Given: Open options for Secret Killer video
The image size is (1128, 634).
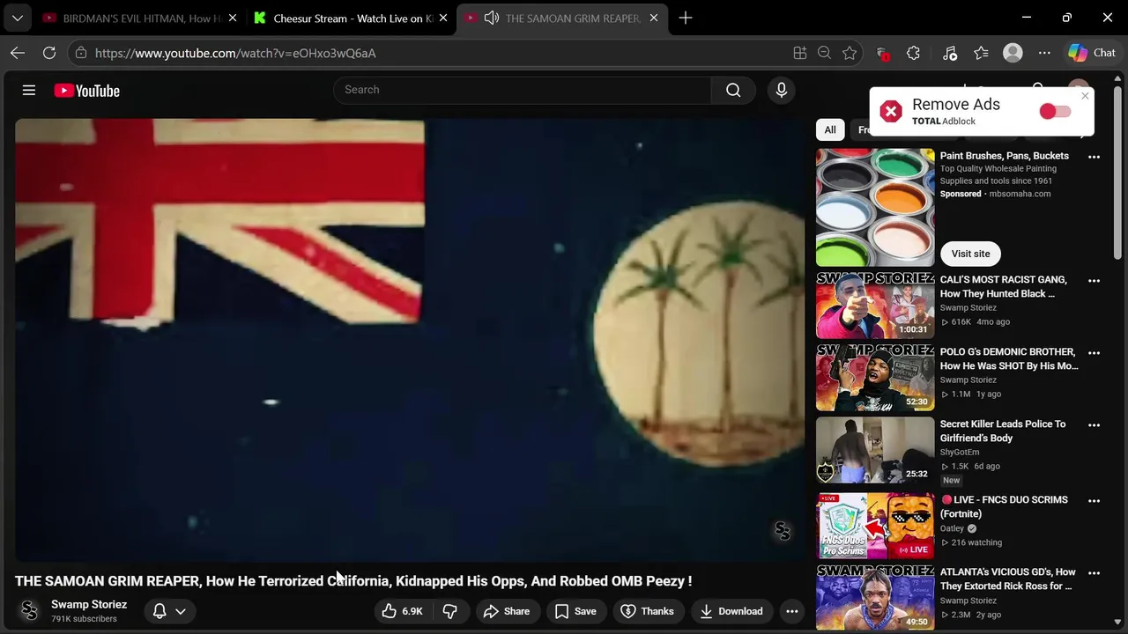Looking at the screenshot, I should click(1094, 425).
